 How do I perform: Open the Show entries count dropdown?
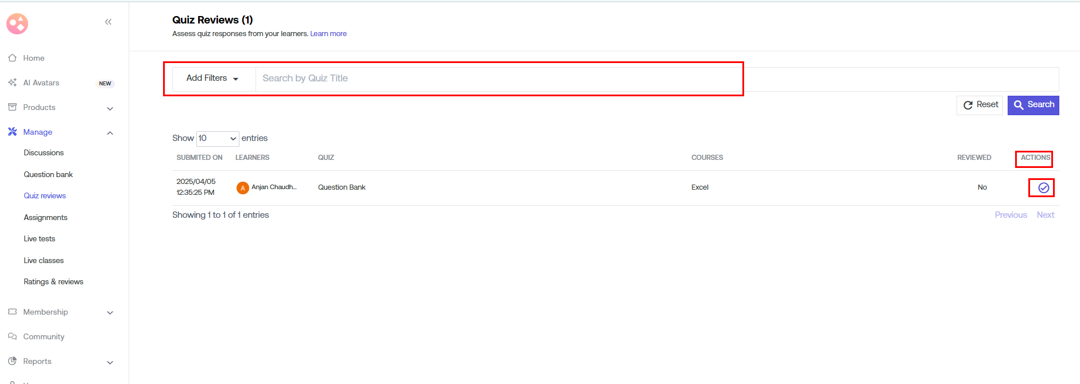tap(218, 138)
